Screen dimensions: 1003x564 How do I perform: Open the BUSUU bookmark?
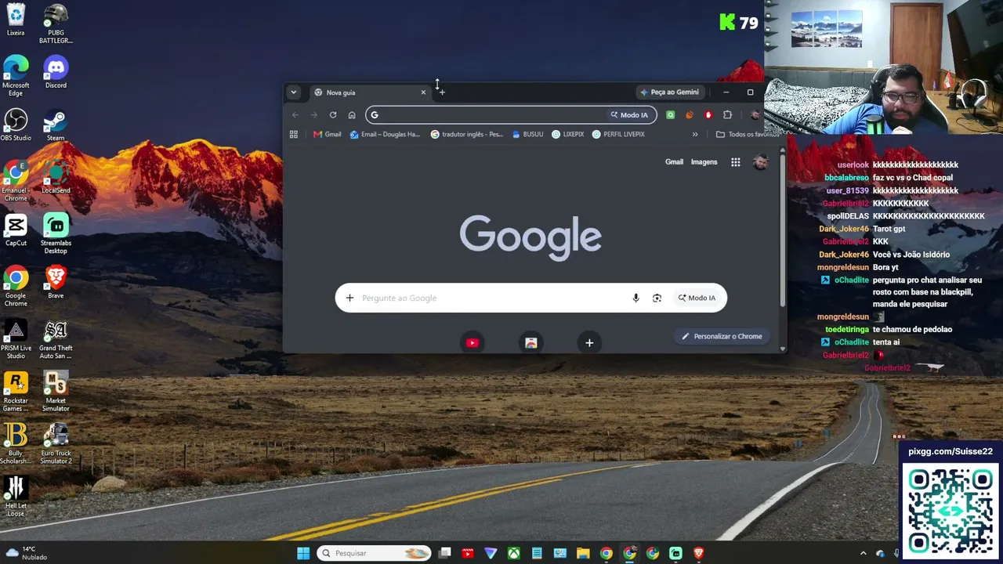527,134
